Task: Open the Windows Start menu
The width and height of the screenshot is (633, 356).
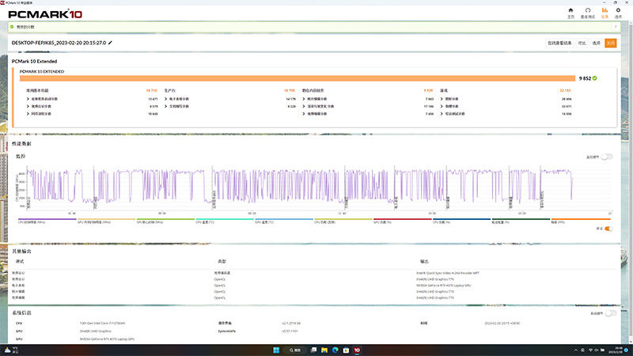Action: click(x=276, y=350)
